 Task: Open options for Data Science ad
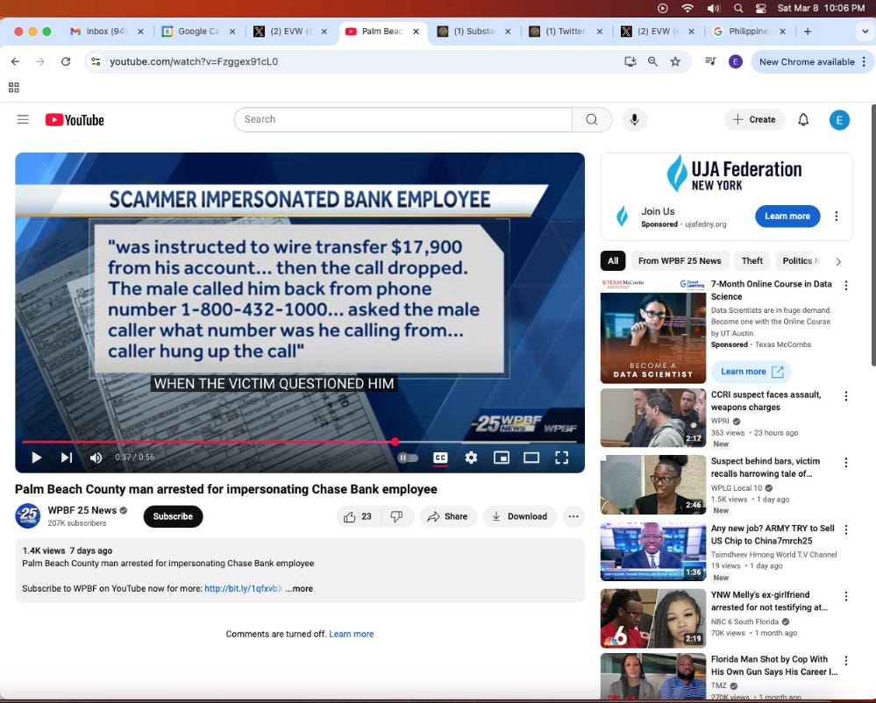tap(846, 286)
